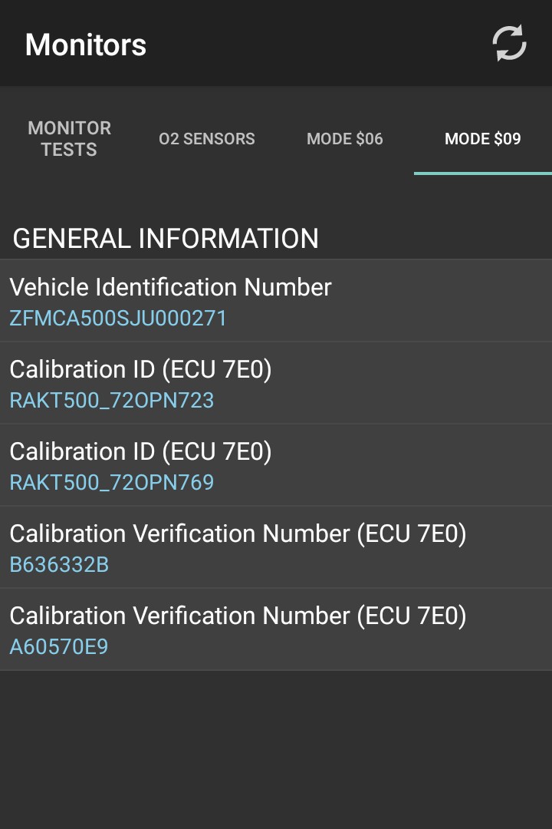Select VIN value ZFMCA500SJU000271

tap(118, 319)
